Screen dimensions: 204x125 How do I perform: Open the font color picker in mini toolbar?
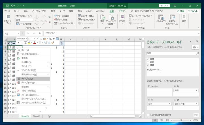(x=37, y=43)
